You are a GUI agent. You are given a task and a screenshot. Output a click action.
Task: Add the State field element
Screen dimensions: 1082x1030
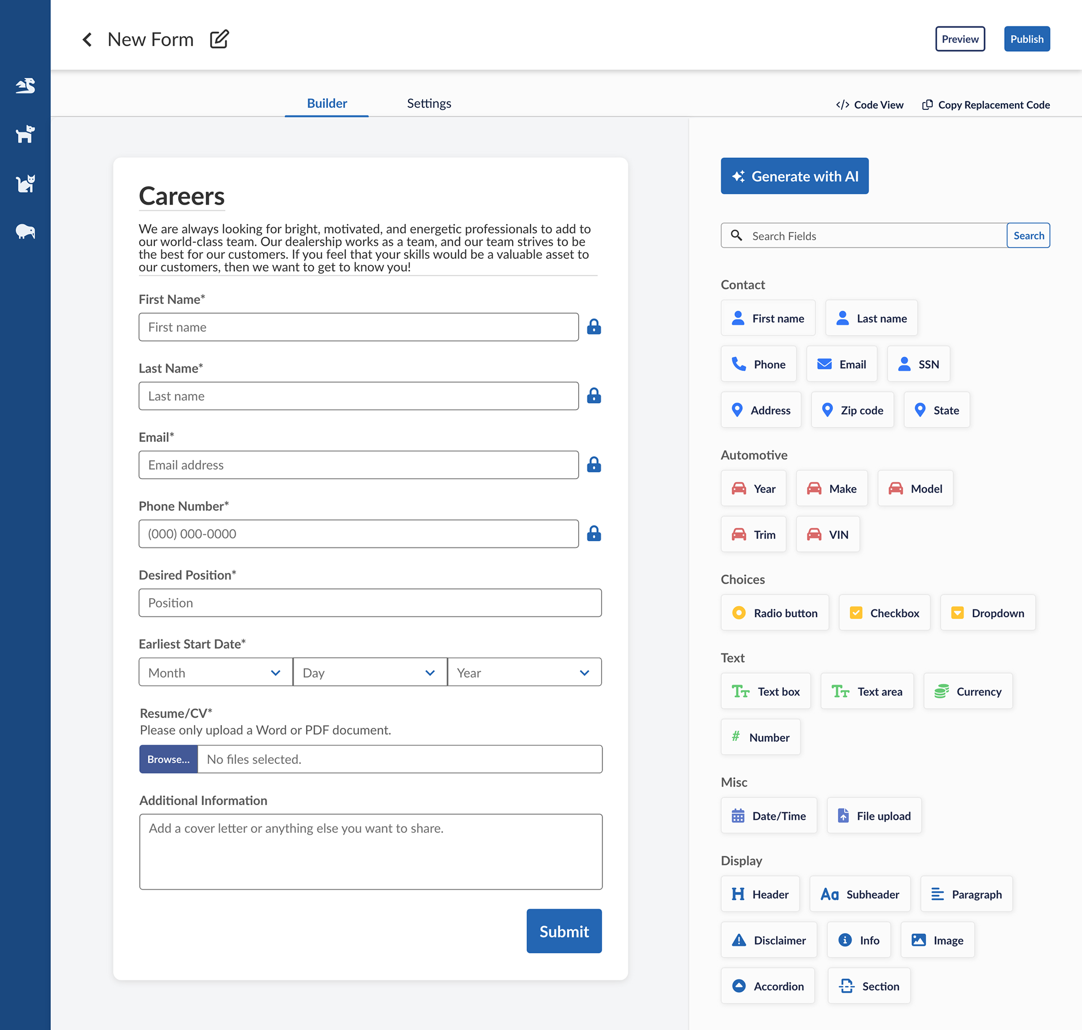tap(937, 410)
